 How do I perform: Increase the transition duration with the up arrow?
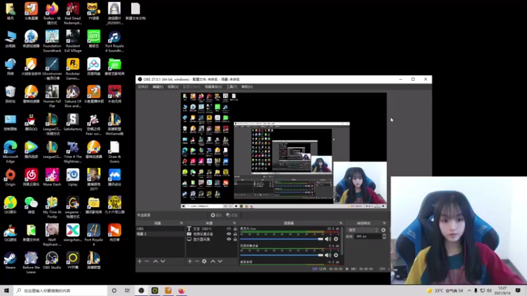pos(384,235)
